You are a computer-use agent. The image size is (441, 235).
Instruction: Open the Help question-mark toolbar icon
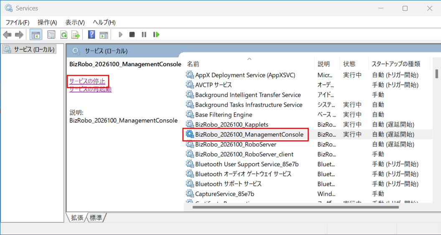click(x=92, y=35)
